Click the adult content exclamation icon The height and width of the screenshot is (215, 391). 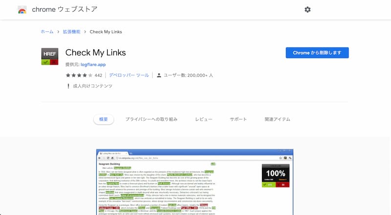[68, 86]
